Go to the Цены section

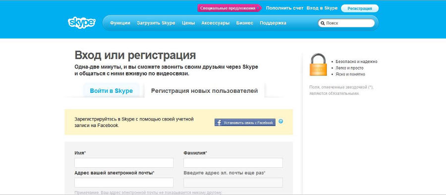[x=188, y=23]
